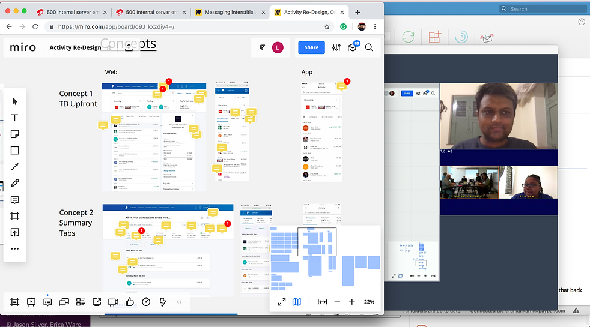This screenshot has height=327, width=590.
Task: Collapse the bottom toolbar with chevrons
Action: click(179, 302)
